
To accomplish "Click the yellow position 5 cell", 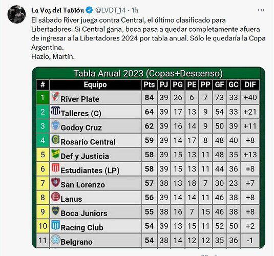I will pos(43,155).
